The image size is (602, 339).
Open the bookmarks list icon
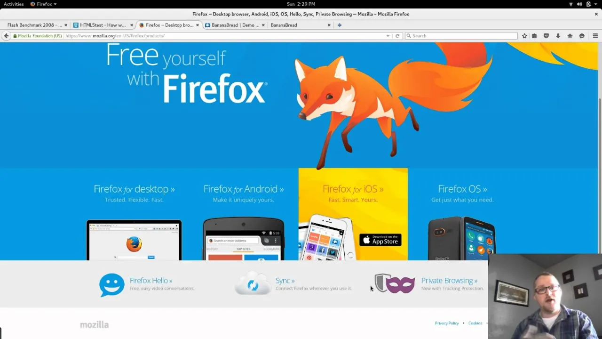click(534, 36)
